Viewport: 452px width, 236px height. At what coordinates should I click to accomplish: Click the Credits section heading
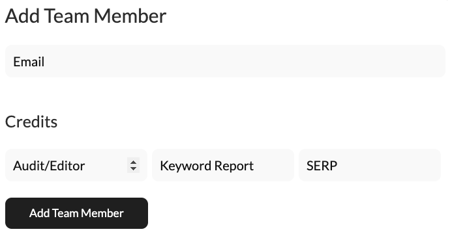31,122
